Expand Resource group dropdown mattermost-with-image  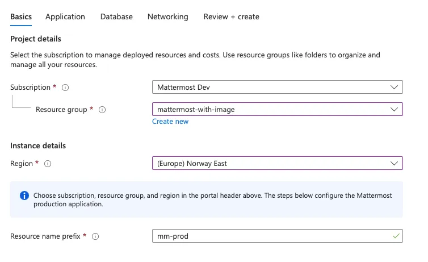tap(278, 109)
